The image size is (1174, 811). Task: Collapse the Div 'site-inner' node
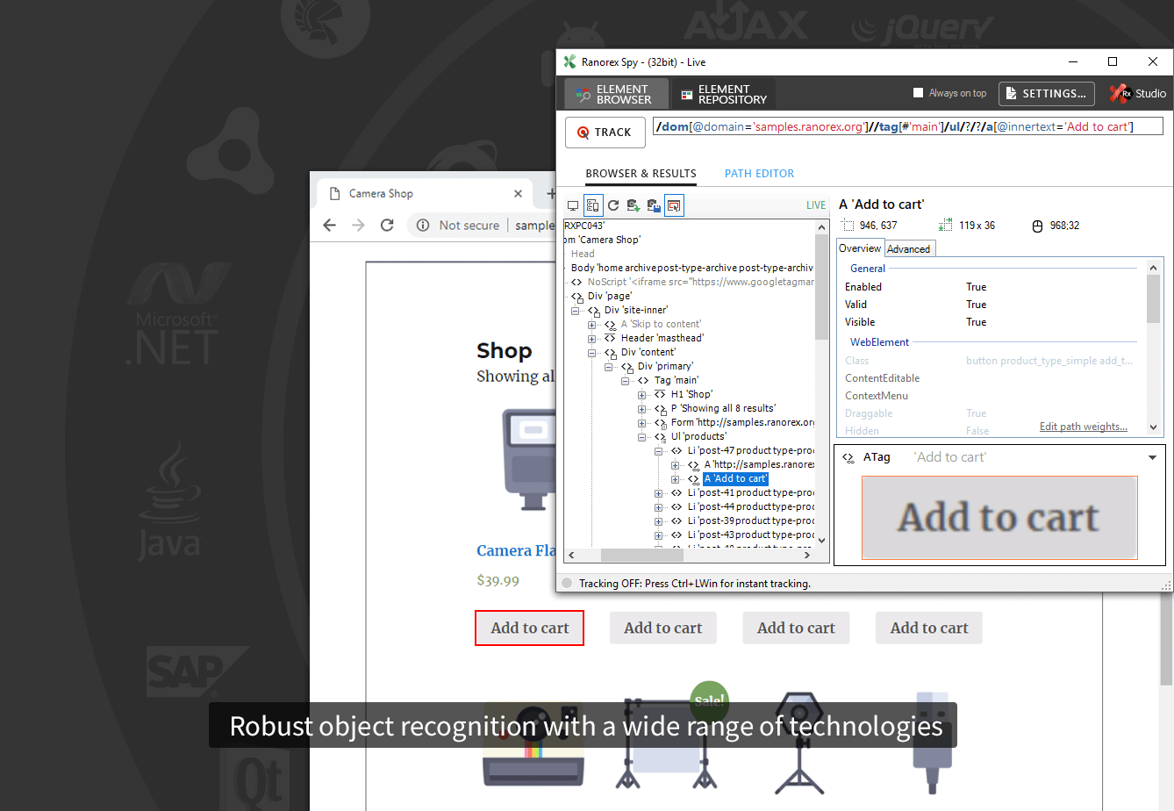click(576, 310)
